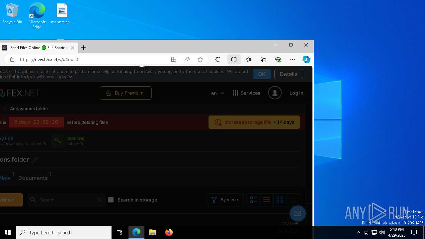Click the countdown timer 6 days 23:59:20
425x239 pixels.
36,122
